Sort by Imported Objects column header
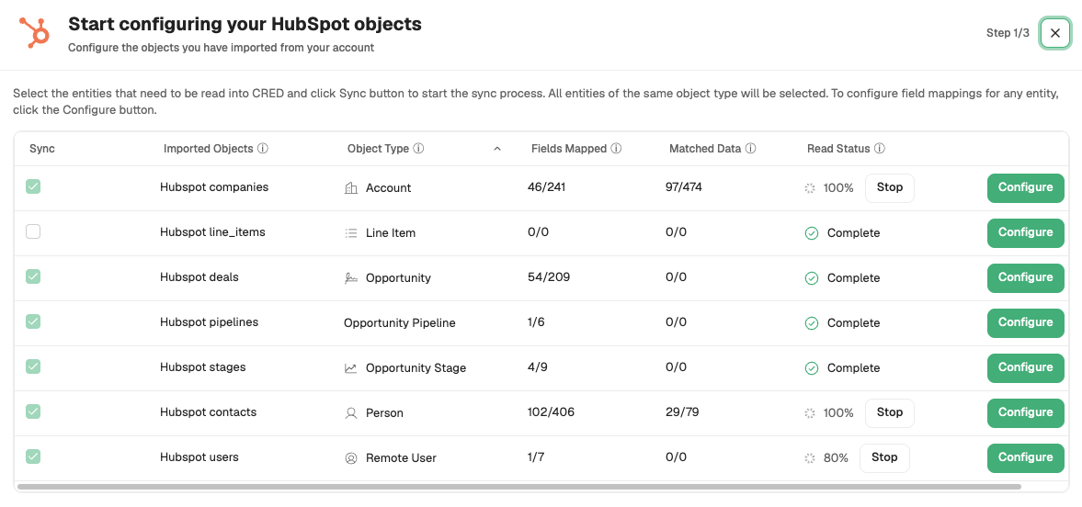Viewport: 1082px width, 507px height. click(209, 148)
